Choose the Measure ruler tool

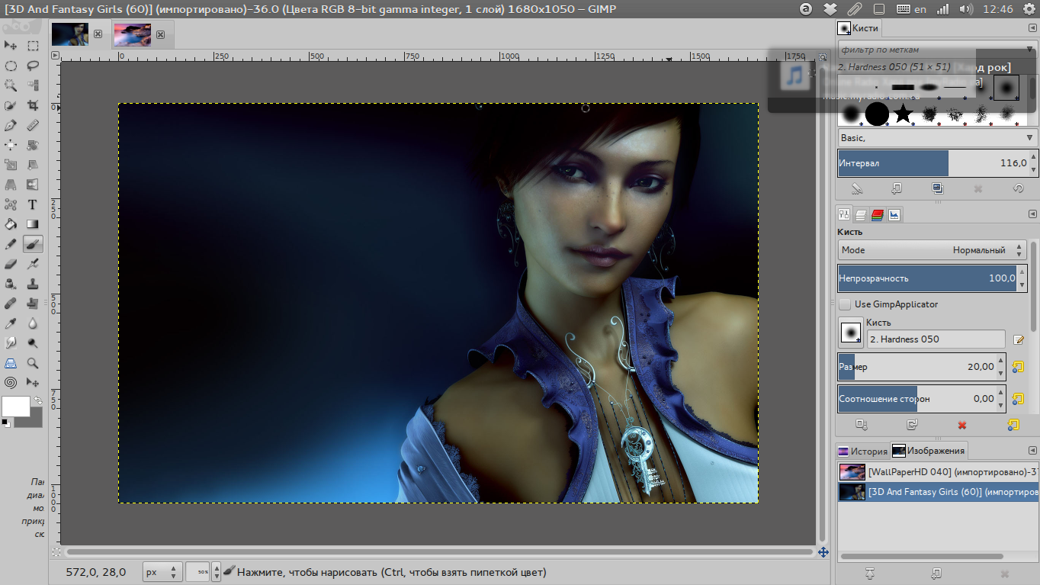33,125
